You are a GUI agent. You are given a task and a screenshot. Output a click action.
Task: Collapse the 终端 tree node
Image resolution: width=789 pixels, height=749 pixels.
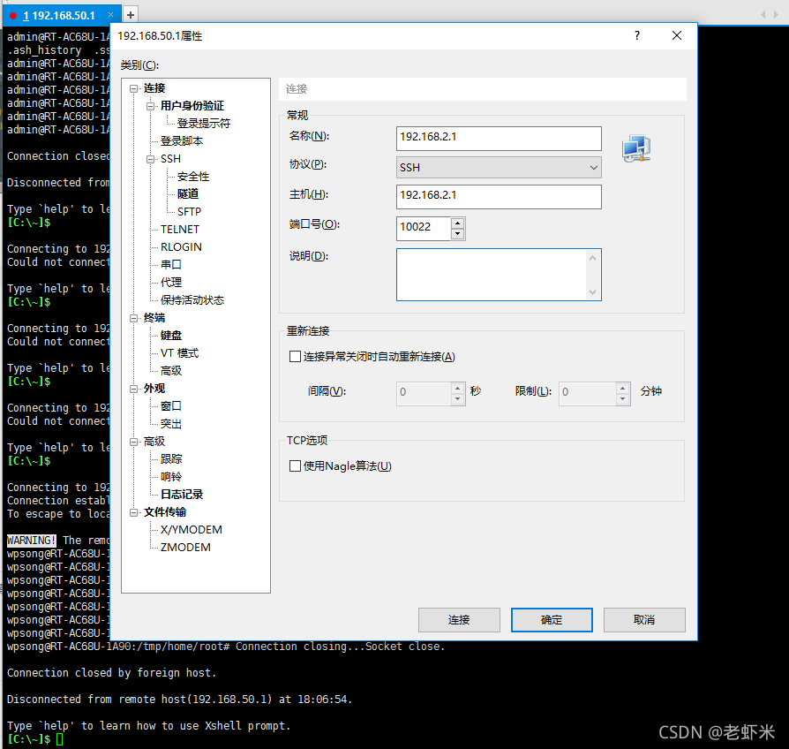[x=134, y=318]
